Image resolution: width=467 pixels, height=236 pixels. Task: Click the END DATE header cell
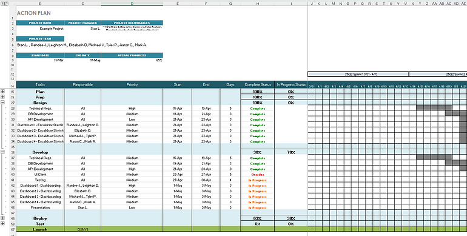tap(82, 55)
